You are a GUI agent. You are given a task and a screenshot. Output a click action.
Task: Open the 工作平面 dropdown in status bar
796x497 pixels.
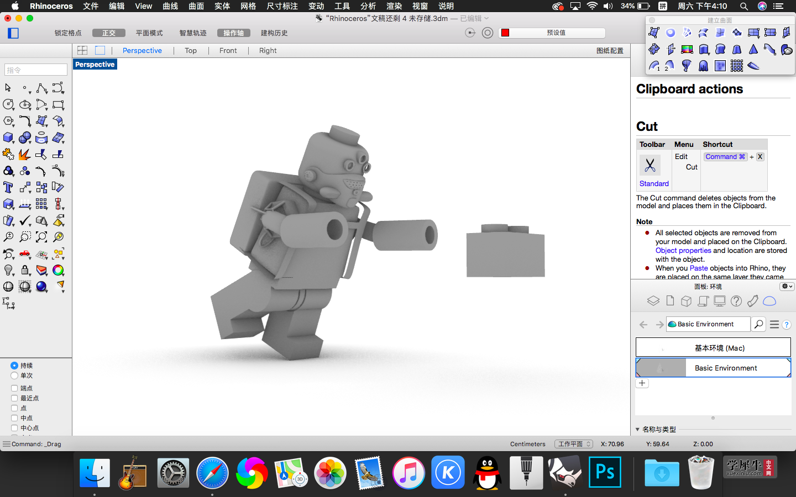574,444
